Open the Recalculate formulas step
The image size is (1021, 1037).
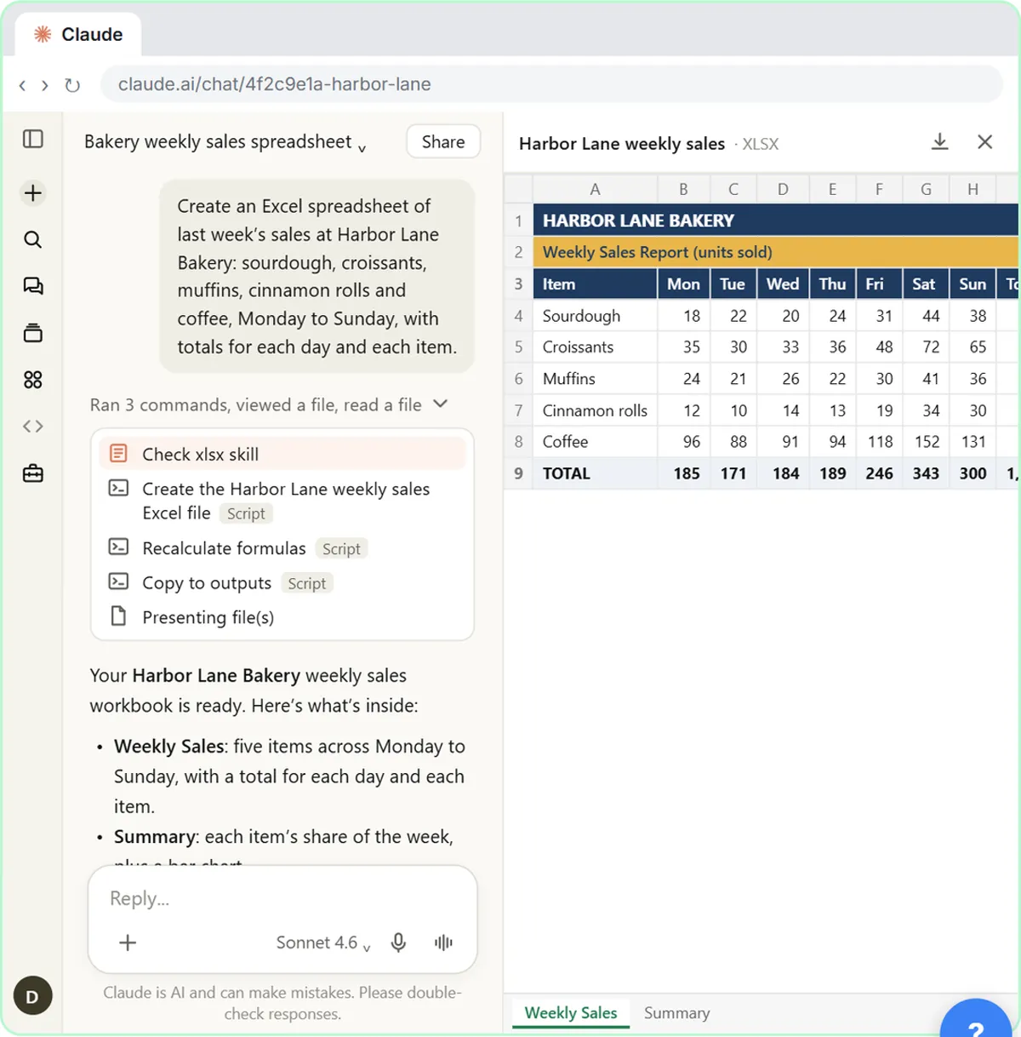click(x=282, y=548)
